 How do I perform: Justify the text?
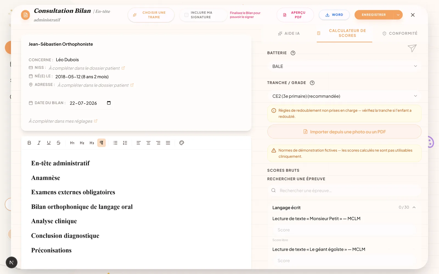168,143
